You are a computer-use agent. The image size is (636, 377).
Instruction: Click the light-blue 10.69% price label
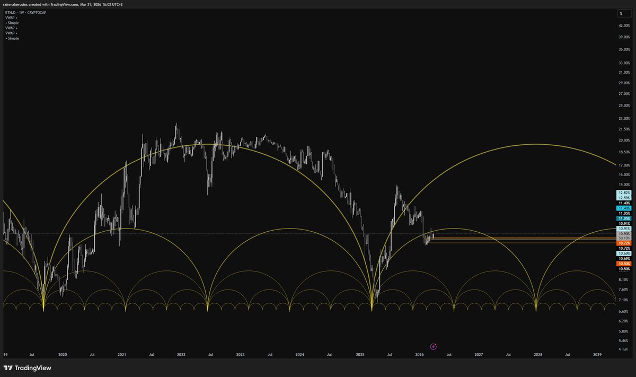624,253
